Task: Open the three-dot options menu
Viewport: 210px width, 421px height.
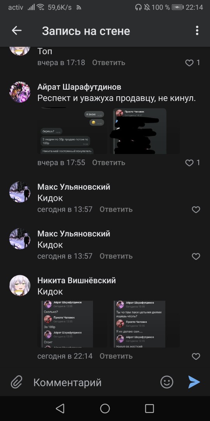Action: click(197, 31)
